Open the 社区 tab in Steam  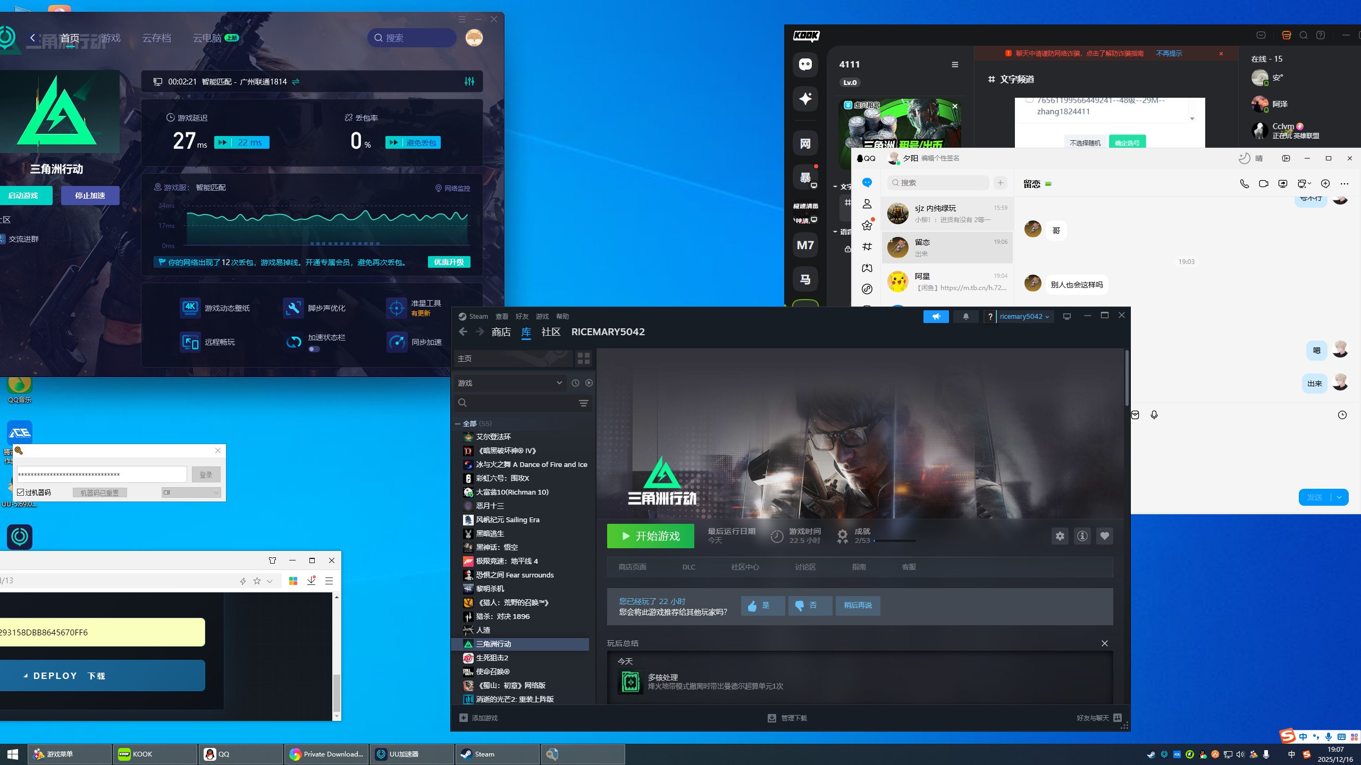(x=550, y=332)
